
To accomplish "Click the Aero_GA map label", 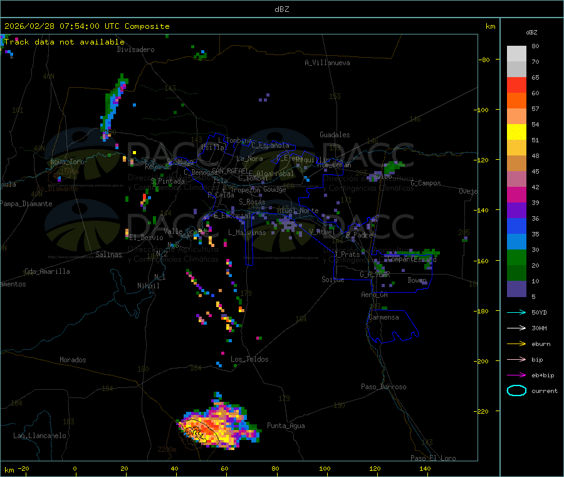I will (x=375, y=295).
